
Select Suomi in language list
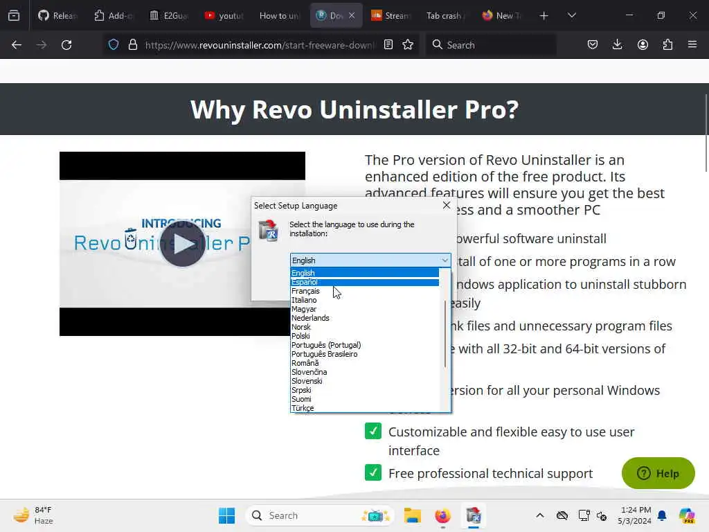tap(365, 399)
